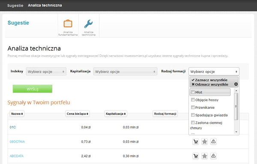Check the Zasłona ciemnej chmury checkbox

tap(193, 122)
